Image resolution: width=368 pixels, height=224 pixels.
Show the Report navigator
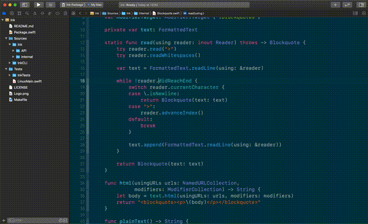pos(66,13)
